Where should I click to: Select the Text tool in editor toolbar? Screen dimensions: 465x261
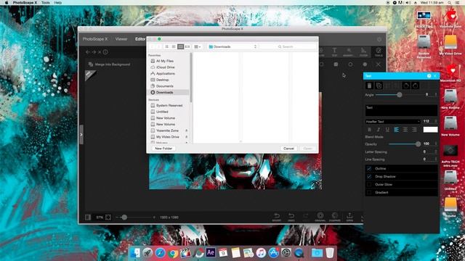(334, 51)
